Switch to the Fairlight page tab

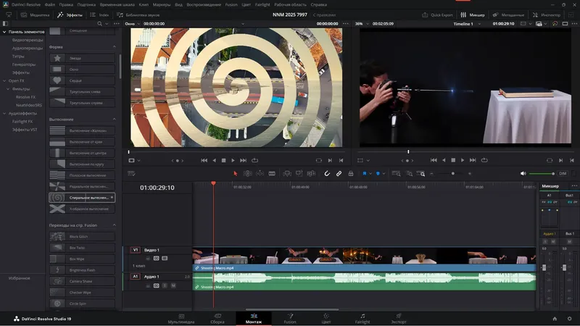(x=362, y=318)
